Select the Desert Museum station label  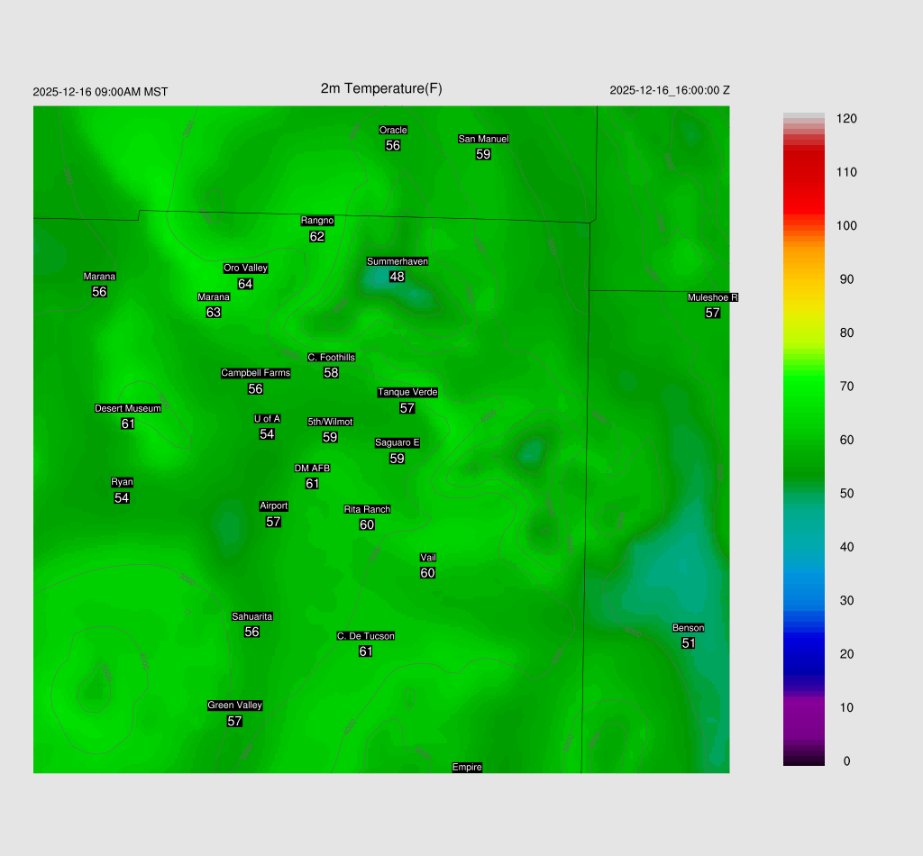tap(128, 408)
